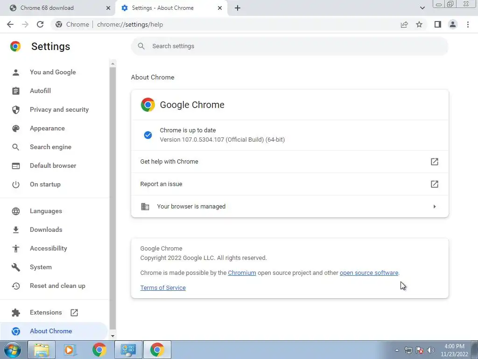Click the sidebar scrollbar down arrow
The image size is (478, 359).
113,336
